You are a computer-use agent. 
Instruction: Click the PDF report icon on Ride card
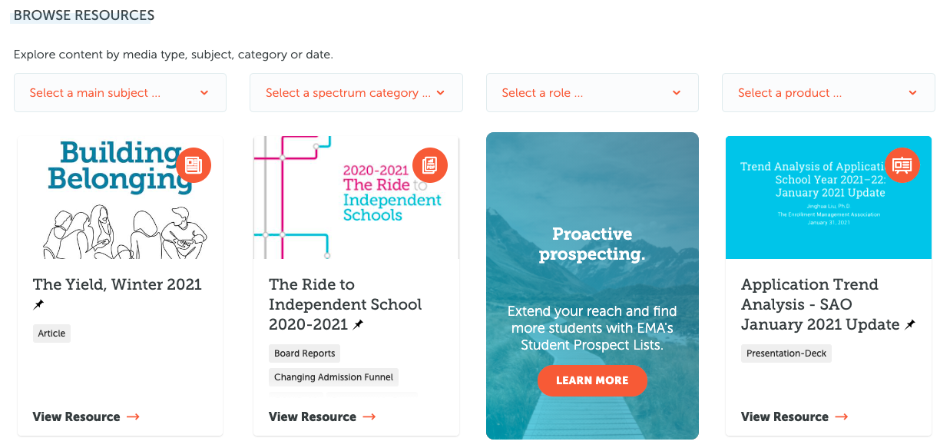coord(430,165)
